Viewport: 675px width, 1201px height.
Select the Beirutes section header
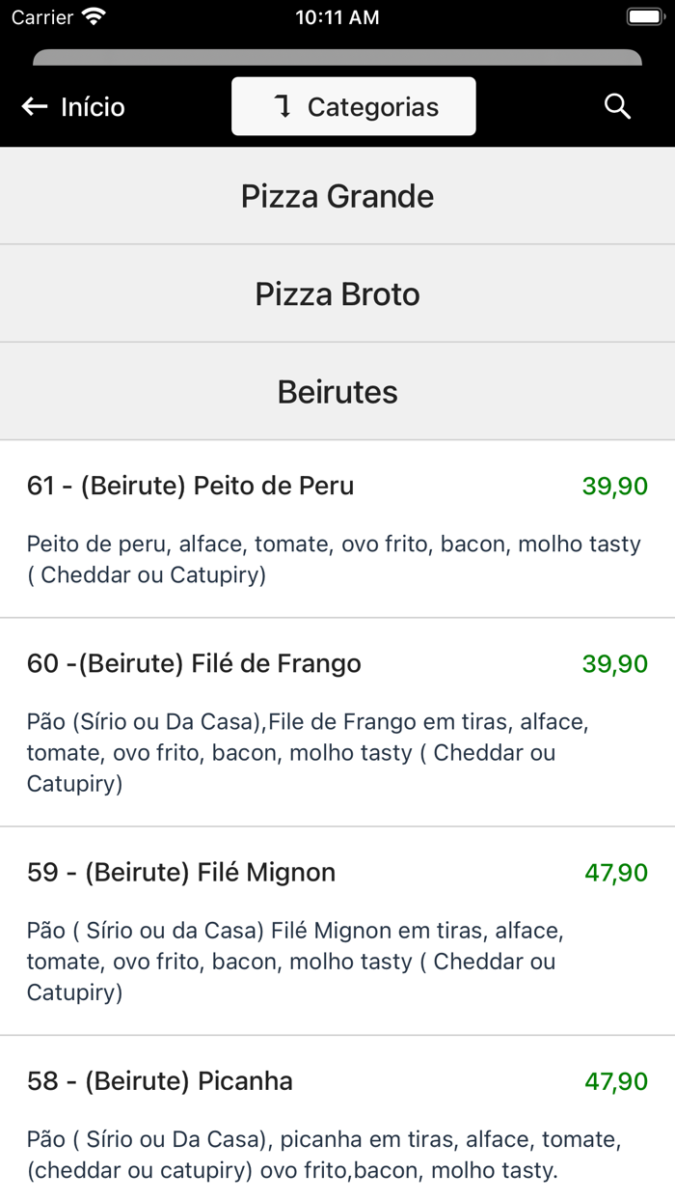tap(337, 391)
